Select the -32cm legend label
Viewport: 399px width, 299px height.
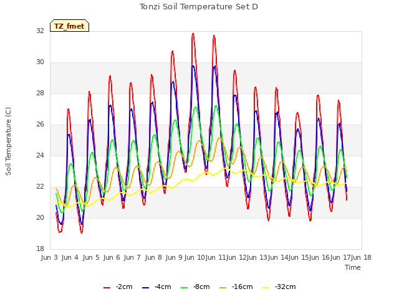285,287
